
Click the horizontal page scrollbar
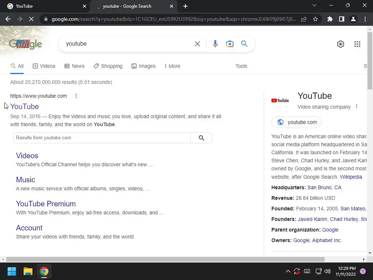(x=165, y=259)
